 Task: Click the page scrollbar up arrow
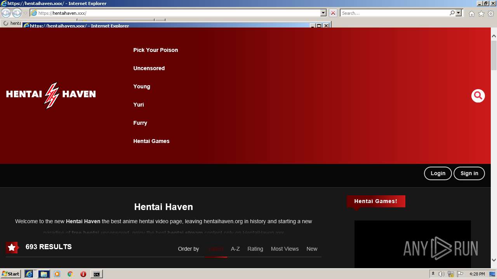click(x=494, y=36)
